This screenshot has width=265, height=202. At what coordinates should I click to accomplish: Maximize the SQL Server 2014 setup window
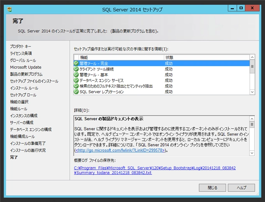241,8
